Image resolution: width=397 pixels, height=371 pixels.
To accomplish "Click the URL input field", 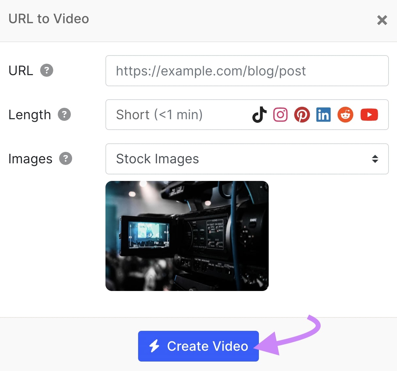I will pyautogui.click(x=247, y=71).
